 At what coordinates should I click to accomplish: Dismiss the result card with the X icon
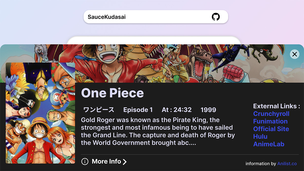[294, 54]
